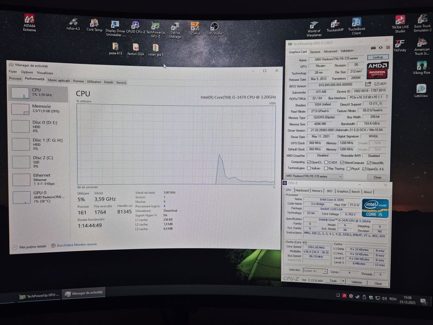Open Fișier menu in Task Manager
The width and height of the screenshot is (433, 325).
click(13, 71)
